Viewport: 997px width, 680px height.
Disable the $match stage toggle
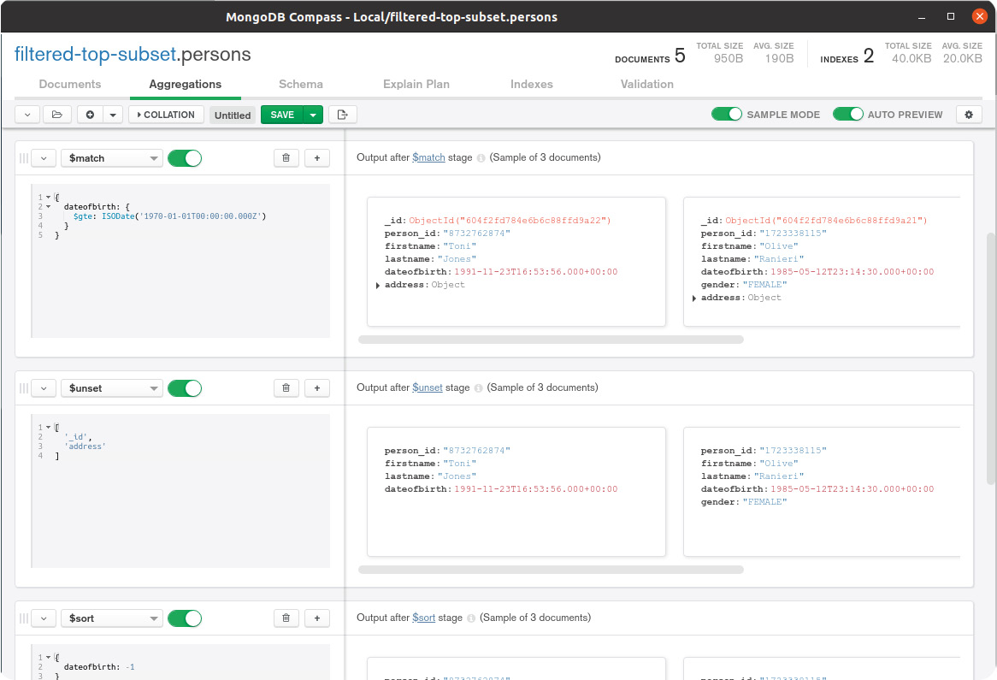[x=185, y=158]
